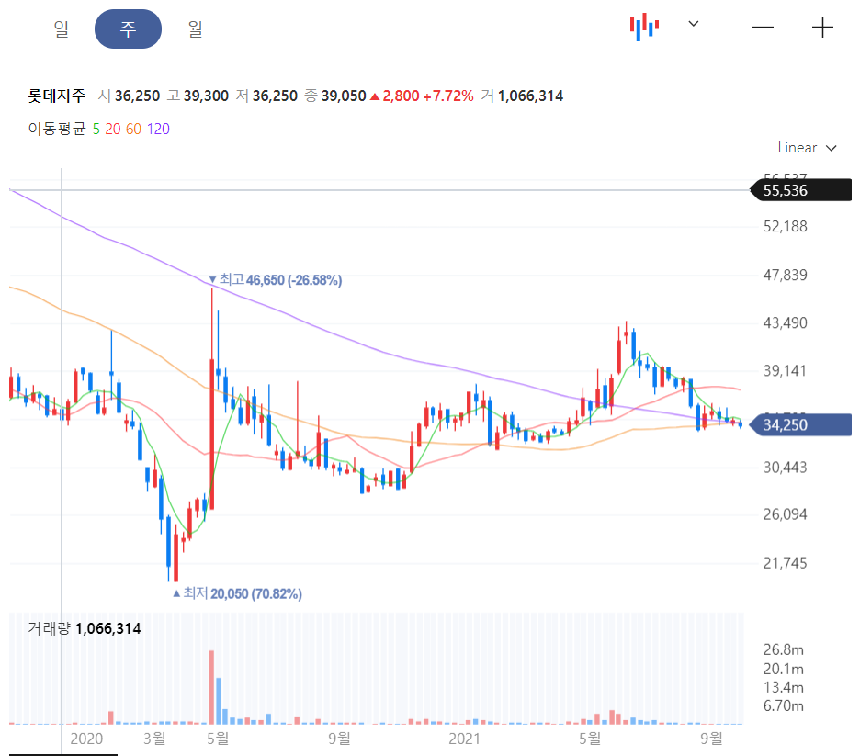
Task: Click the tallest red volume bar near 5월
Action: (211, 687)
